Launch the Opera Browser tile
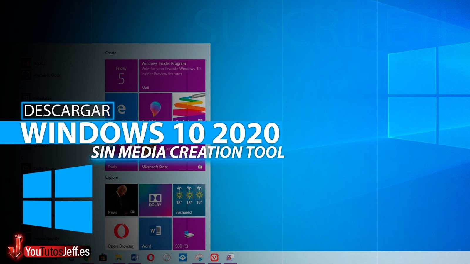This screenshot has height=264, width=470. [122, 234]
